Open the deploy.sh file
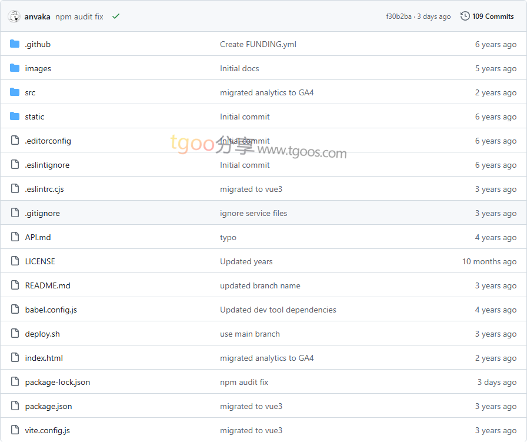This screenshot has height=442, width=527. click(x=42, y=334)
